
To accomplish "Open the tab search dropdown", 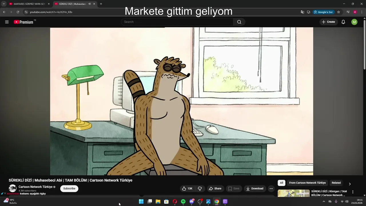I will click(x=4, y=4).
